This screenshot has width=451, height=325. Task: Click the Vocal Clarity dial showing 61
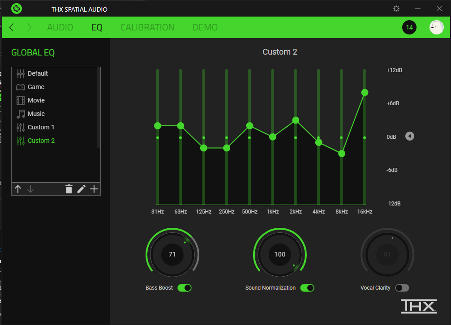tap(387, 254)
